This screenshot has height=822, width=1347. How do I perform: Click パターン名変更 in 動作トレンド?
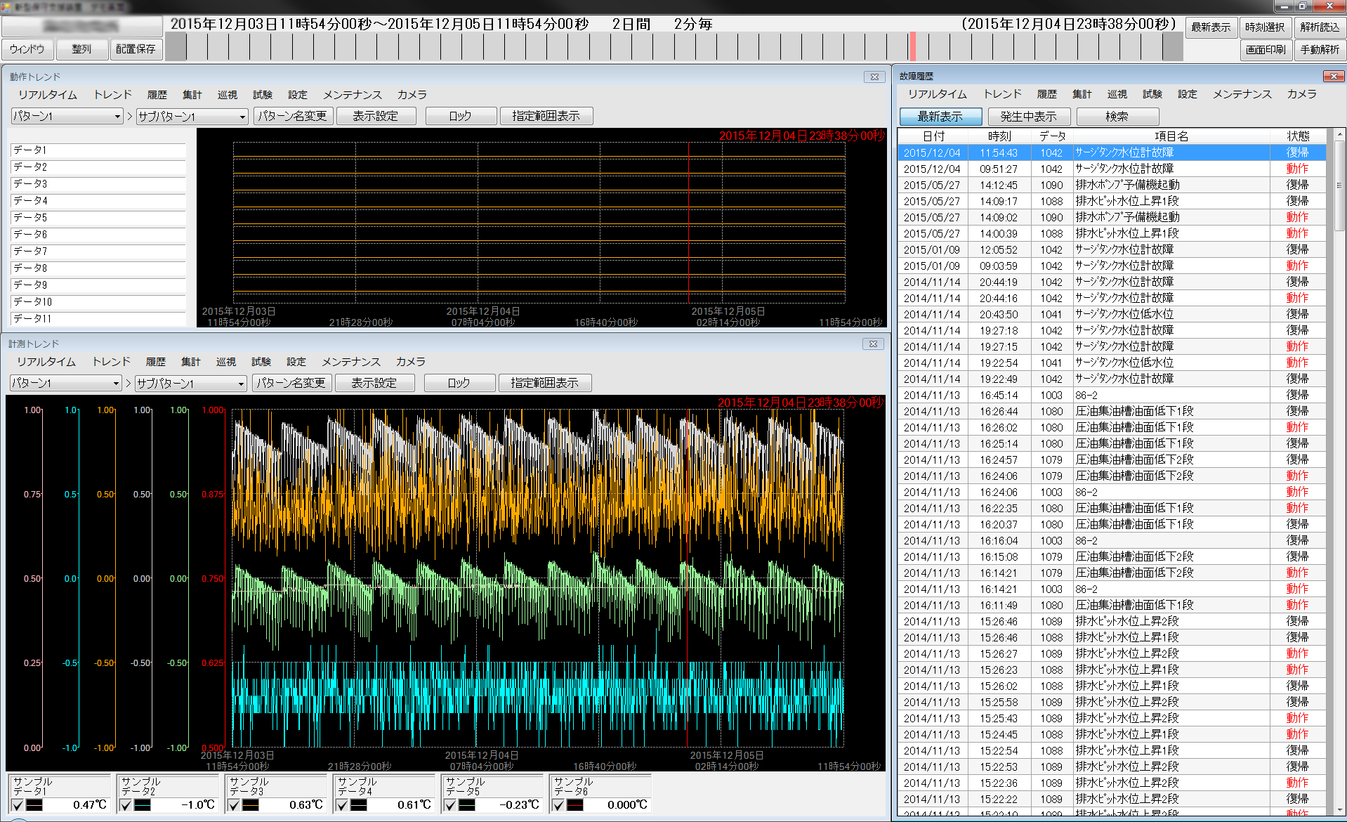click(293, 116)
